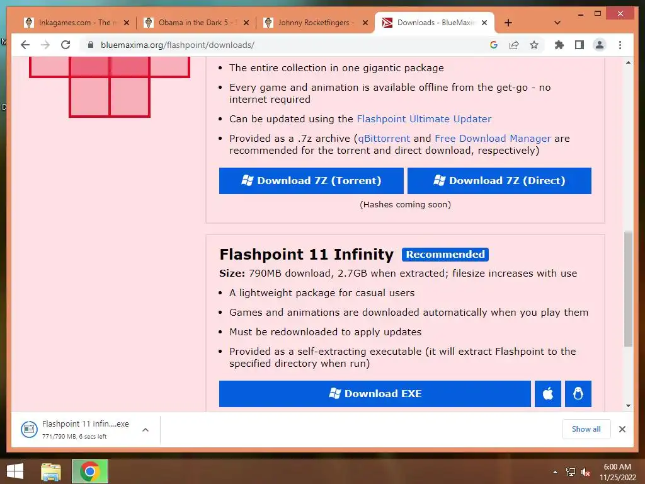
Task: Click the muted volume tray icon
Action: (586, 472)
